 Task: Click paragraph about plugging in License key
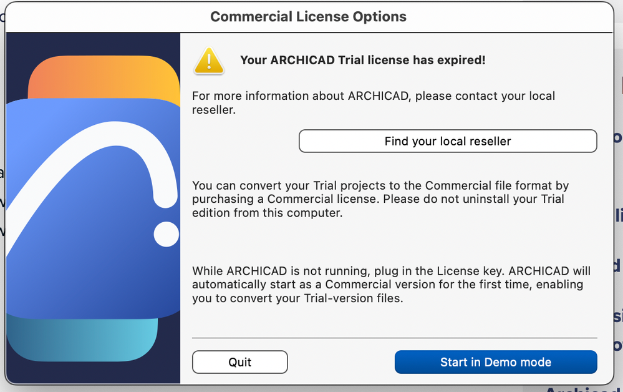(391, 271)
